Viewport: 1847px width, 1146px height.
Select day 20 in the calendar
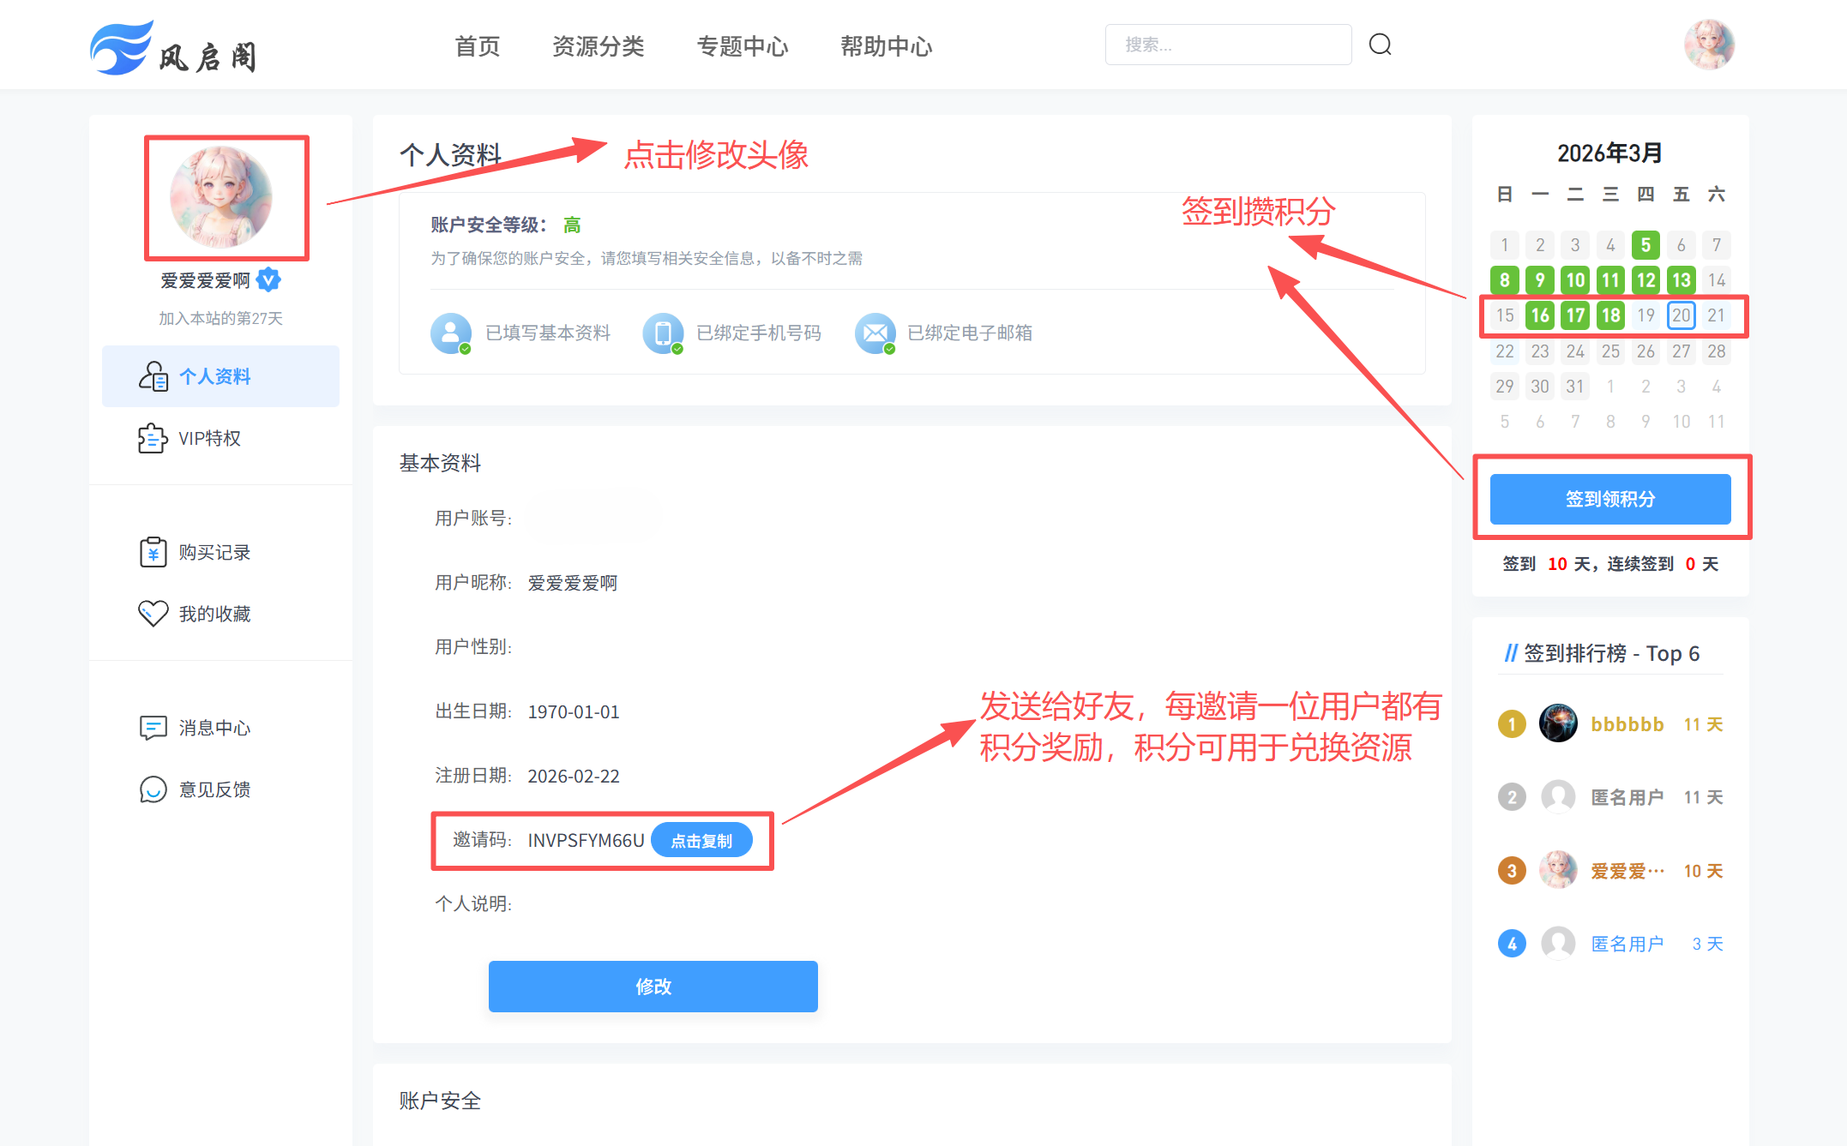1681,315
